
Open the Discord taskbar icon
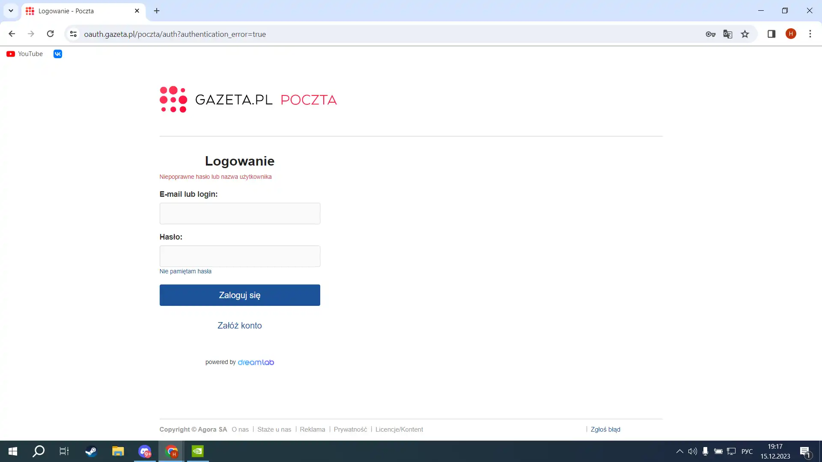tap(145, 451)
